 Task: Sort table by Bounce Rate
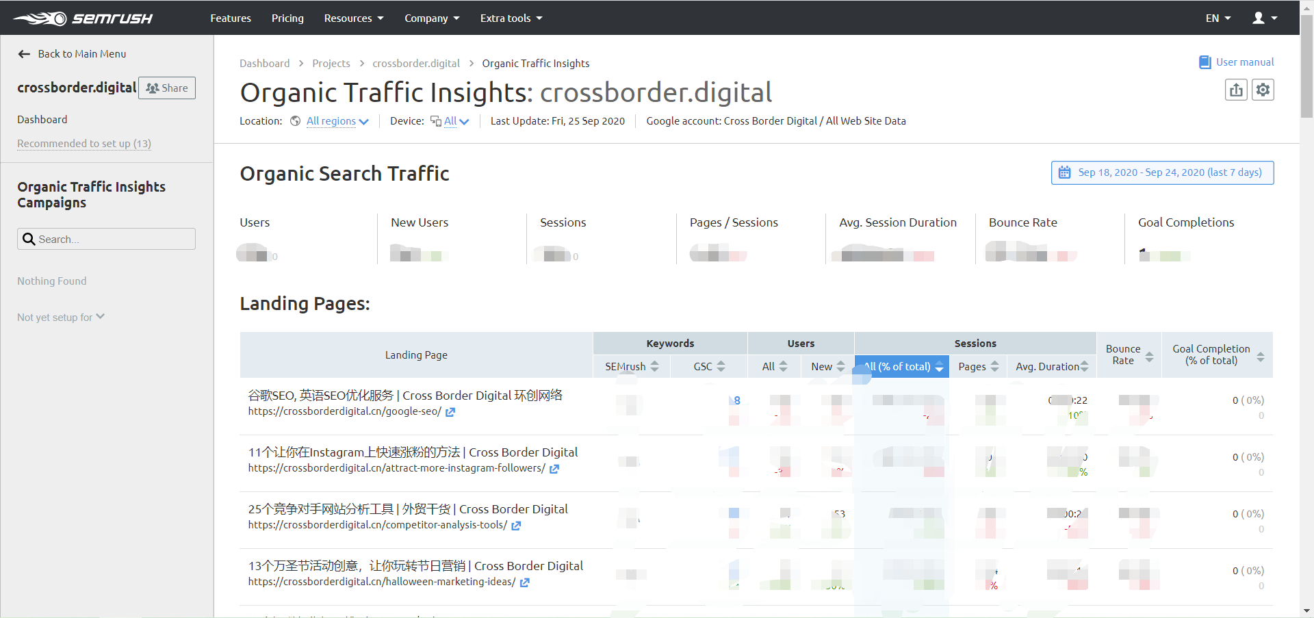tap(1129, 355)
